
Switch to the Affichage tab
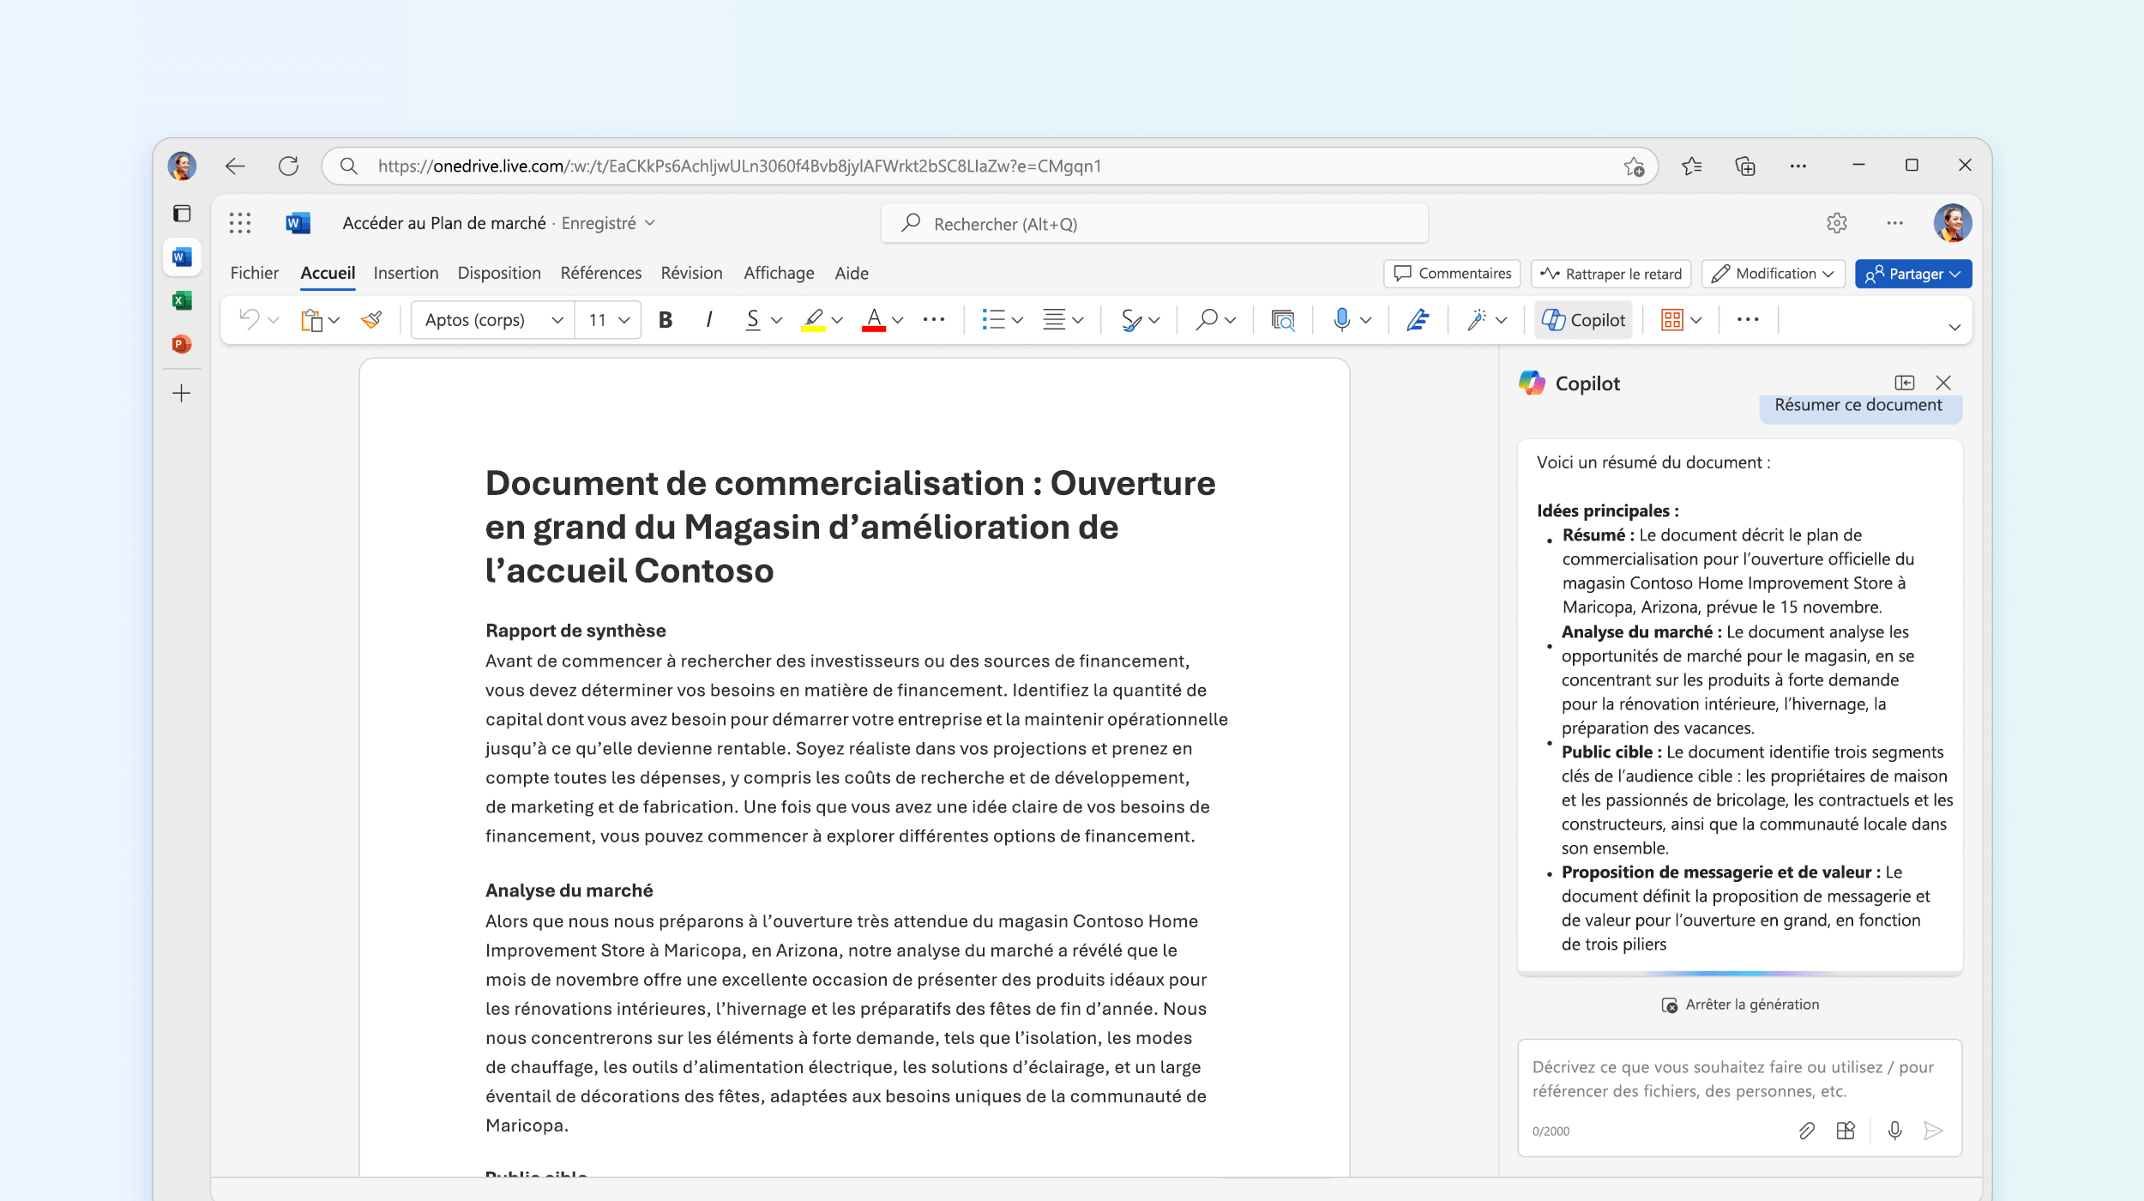coord(779,273)
